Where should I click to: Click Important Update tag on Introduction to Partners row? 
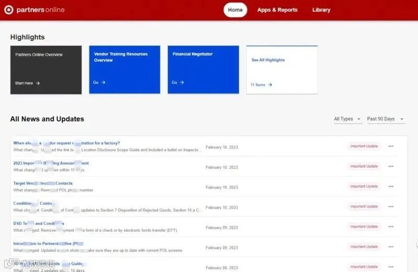[364, 247]
